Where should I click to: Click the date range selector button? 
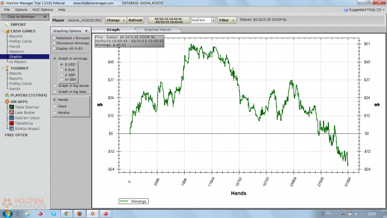point(169,20)
